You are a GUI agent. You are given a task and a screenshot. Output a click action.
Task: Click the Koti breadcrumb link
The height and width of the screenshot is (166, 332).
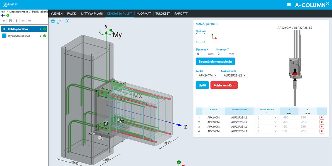tap(3, 12)
